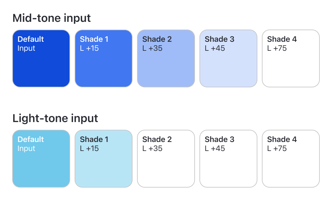Click "L +15" text in Mid-tone row
This screenshot has width=332, height=203.
click(x=89, y=49)
